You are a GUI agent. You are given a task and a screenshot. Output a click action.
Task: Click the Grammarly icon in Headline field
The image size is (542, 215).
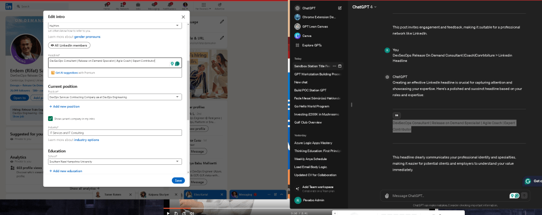point(177,64)
